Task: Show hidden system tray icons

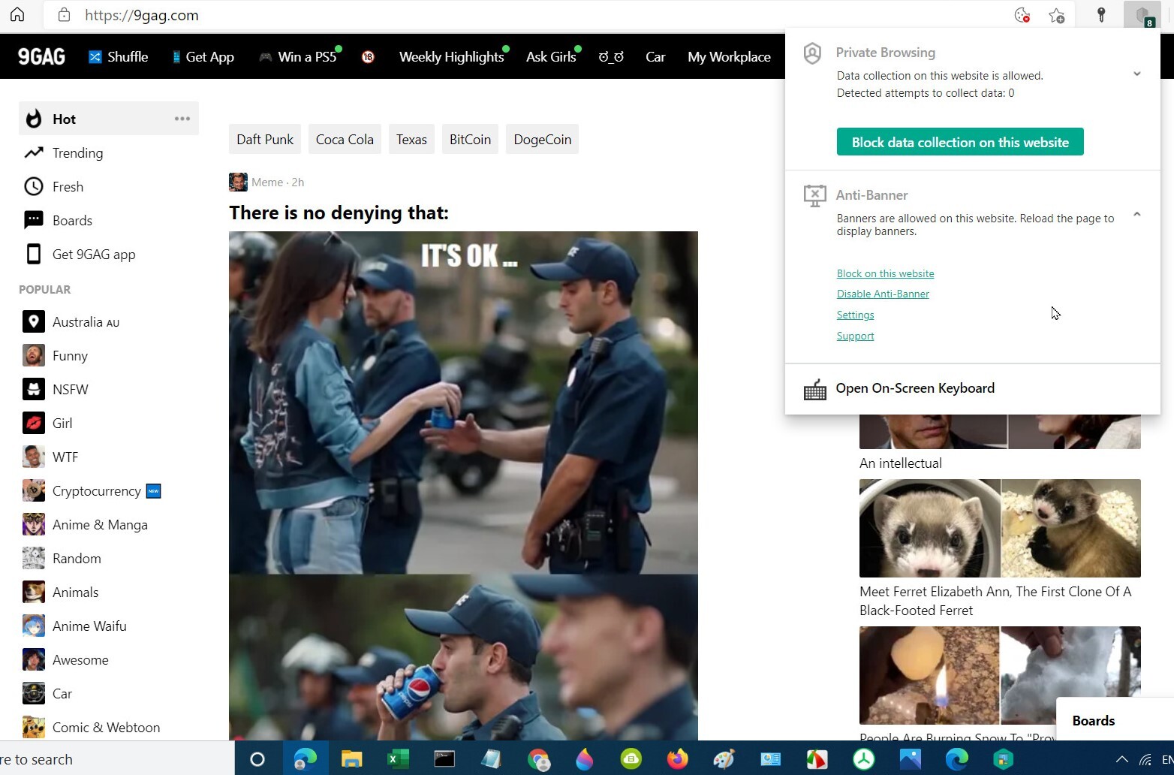Action: [1121, 759]
